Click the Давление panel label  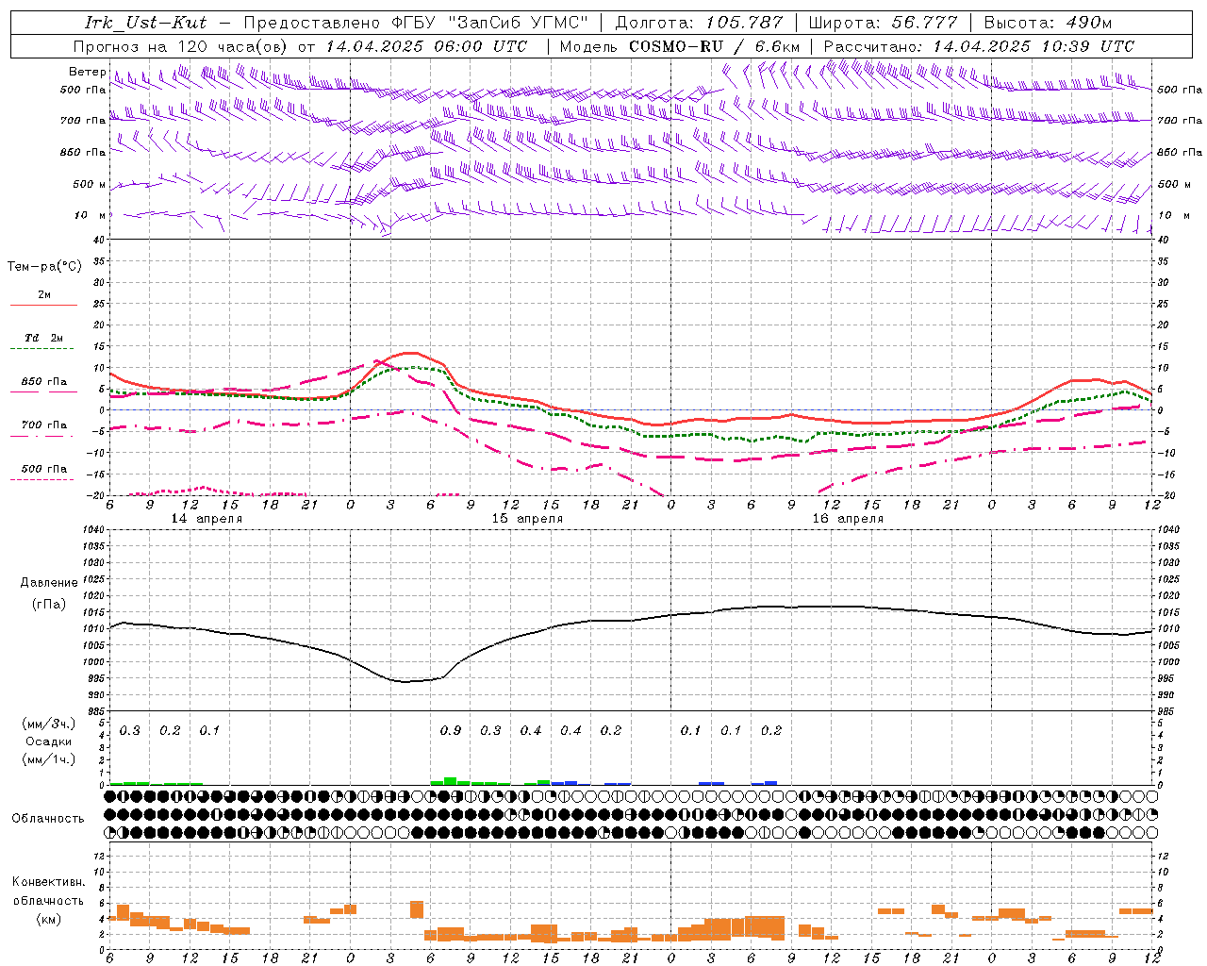(x=49, y=583)
